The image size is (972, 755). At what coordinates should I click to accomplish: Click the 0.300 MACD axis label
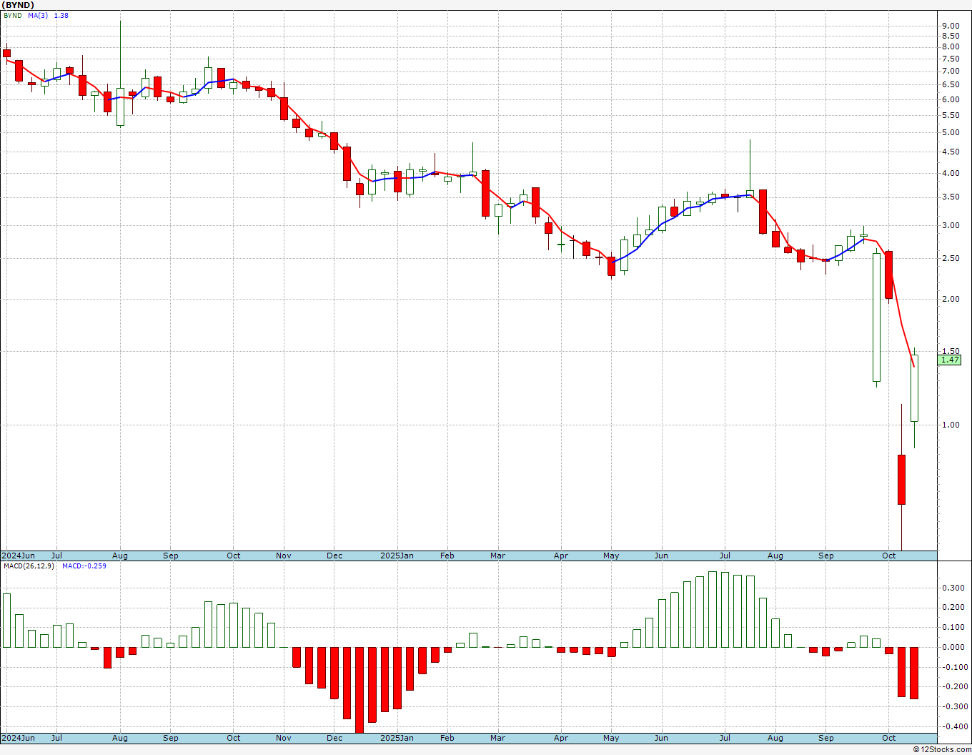click(x=953, y=588)
